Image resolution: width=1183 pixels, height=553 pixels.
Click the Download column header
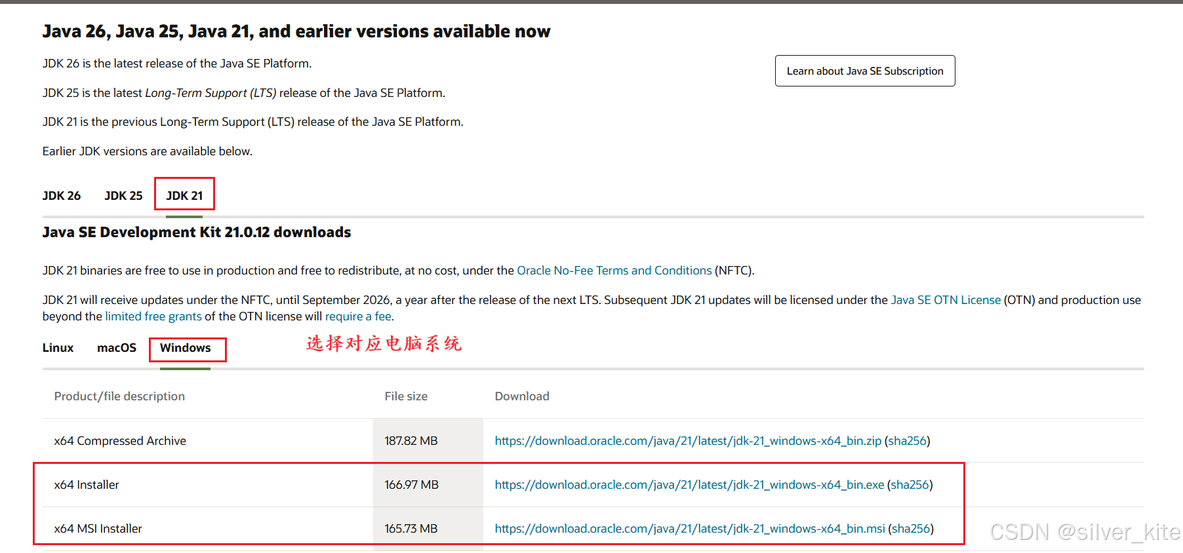coord(522,396)
